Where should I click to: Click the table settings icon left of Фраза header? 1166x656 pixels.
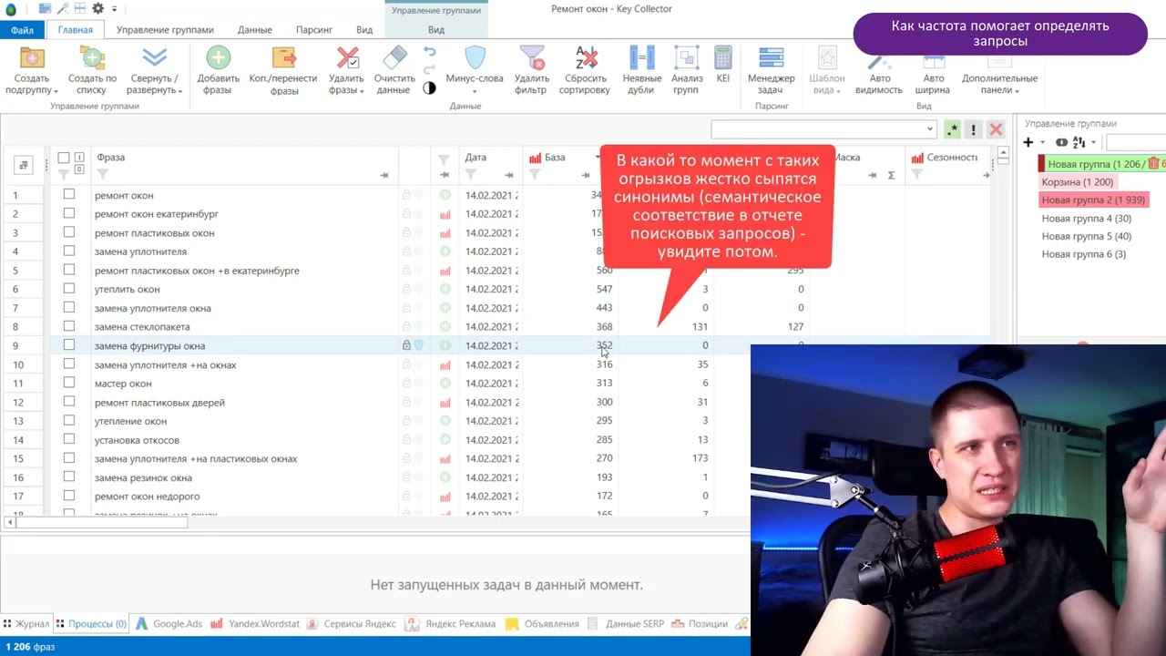tap(23, 165)
